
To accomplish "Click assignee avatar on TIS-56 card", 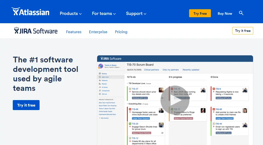I will pos(245,111).
